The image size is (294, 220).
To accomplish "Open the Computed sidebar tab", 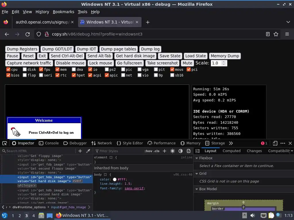I will (232, 151).
